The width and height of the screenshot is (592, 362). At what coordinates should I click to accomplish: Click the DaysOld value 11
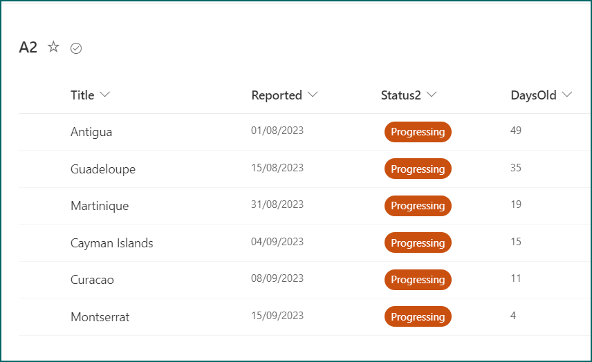(516, 278)
